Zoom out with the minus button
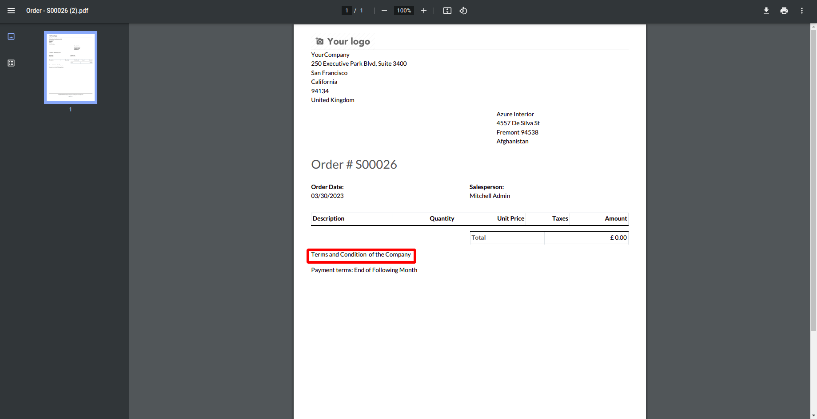This screenshot has width=817, height=419. click(384, 11)
